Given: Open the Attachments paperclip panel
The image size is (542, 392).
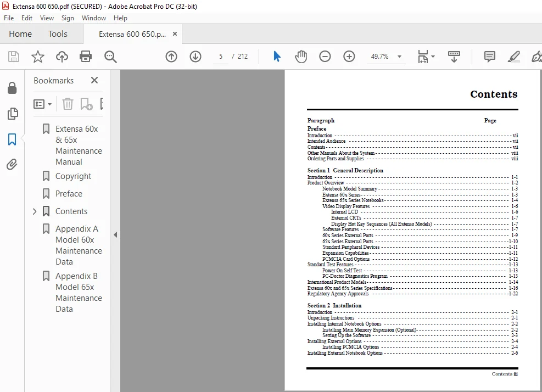Looking at the screenshot, I should (x=12, y=165).
